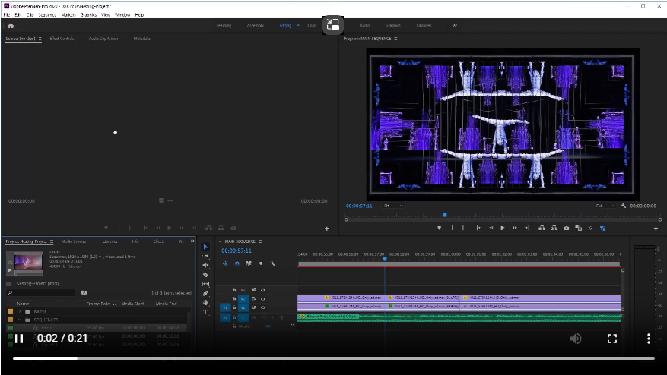
Task: Click Go to In in Program Monitor
Action: [478, 228]
